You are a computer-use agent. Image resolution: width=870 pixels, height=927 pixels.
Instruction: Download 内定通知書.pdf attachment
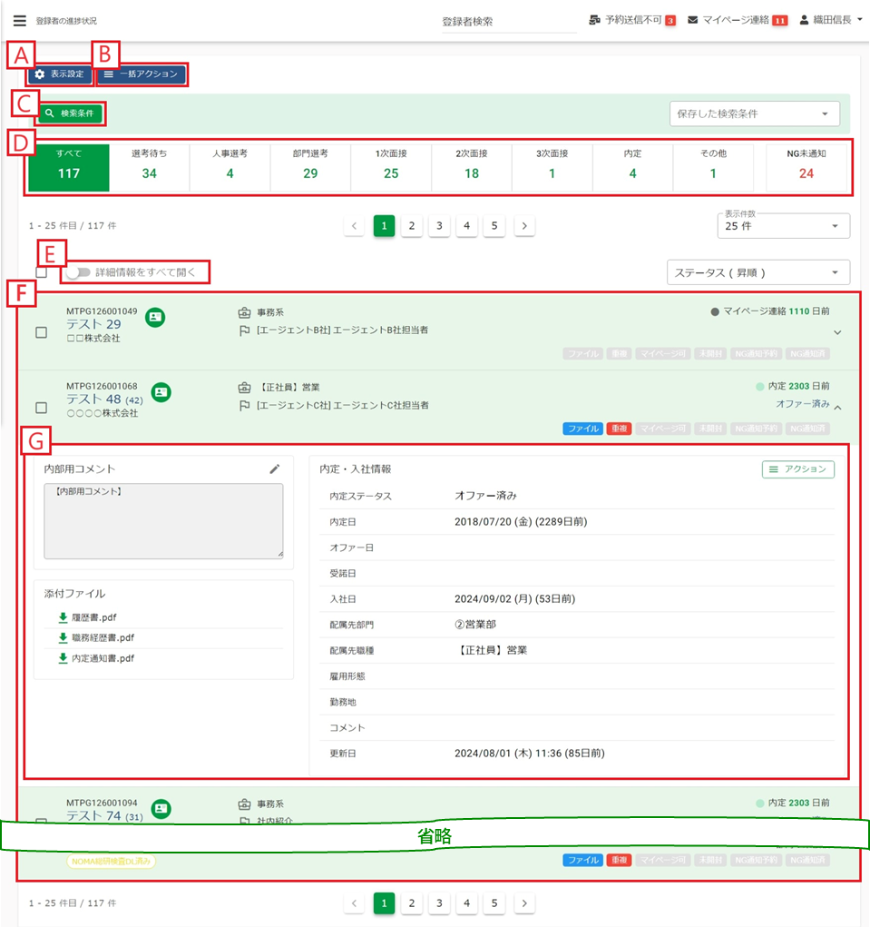tap(64, 658)
